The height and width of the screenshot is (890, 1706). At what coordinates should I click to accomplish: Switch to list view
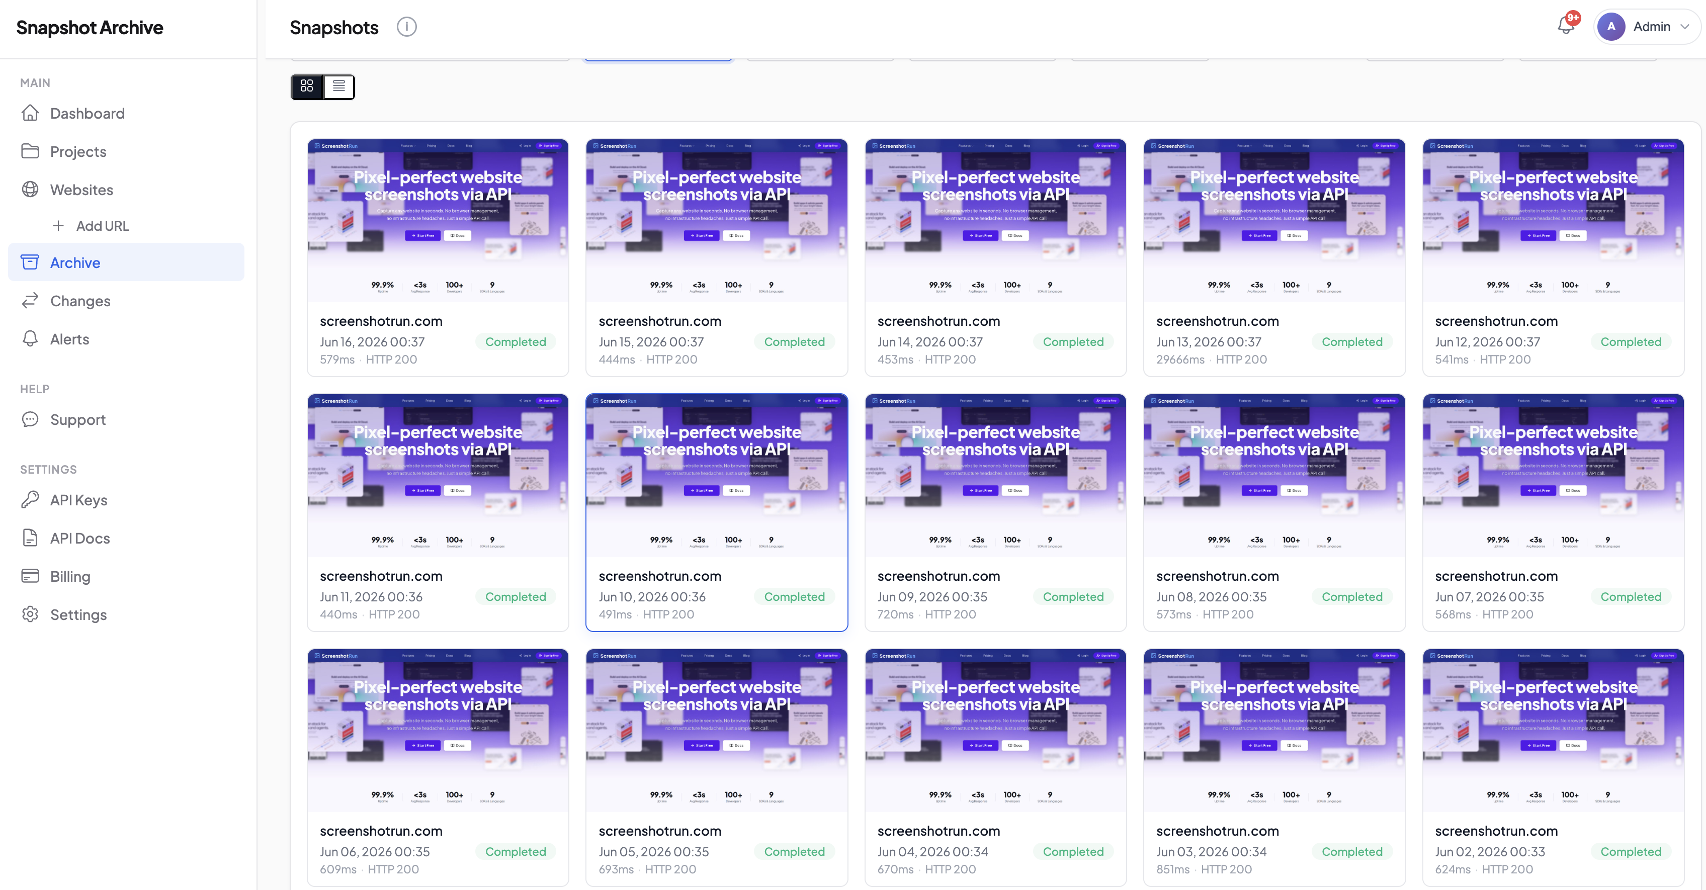pos(338,87)
